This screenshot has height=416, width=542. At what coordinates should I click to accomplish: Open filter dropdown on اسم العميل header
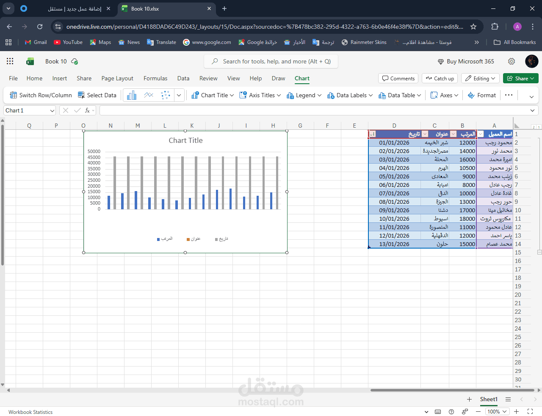[x=481, y=134]
